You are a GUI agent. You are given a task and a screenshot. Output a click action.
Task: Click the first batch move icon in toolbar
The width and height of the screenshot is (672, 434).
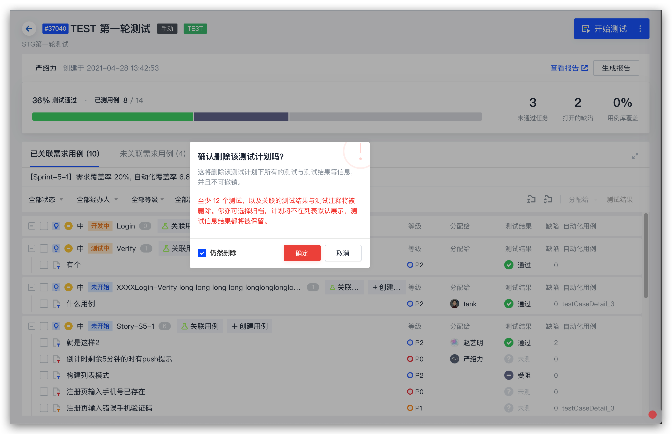[531, 200]
